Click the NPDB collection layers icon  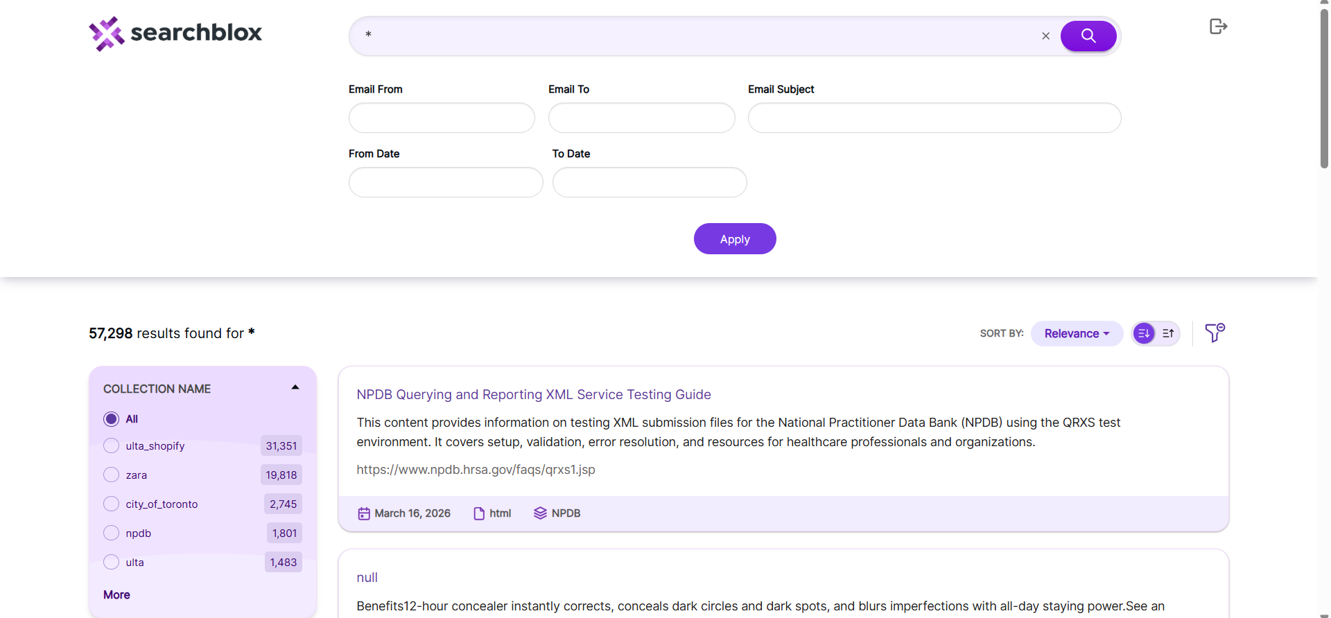(540, 513)
